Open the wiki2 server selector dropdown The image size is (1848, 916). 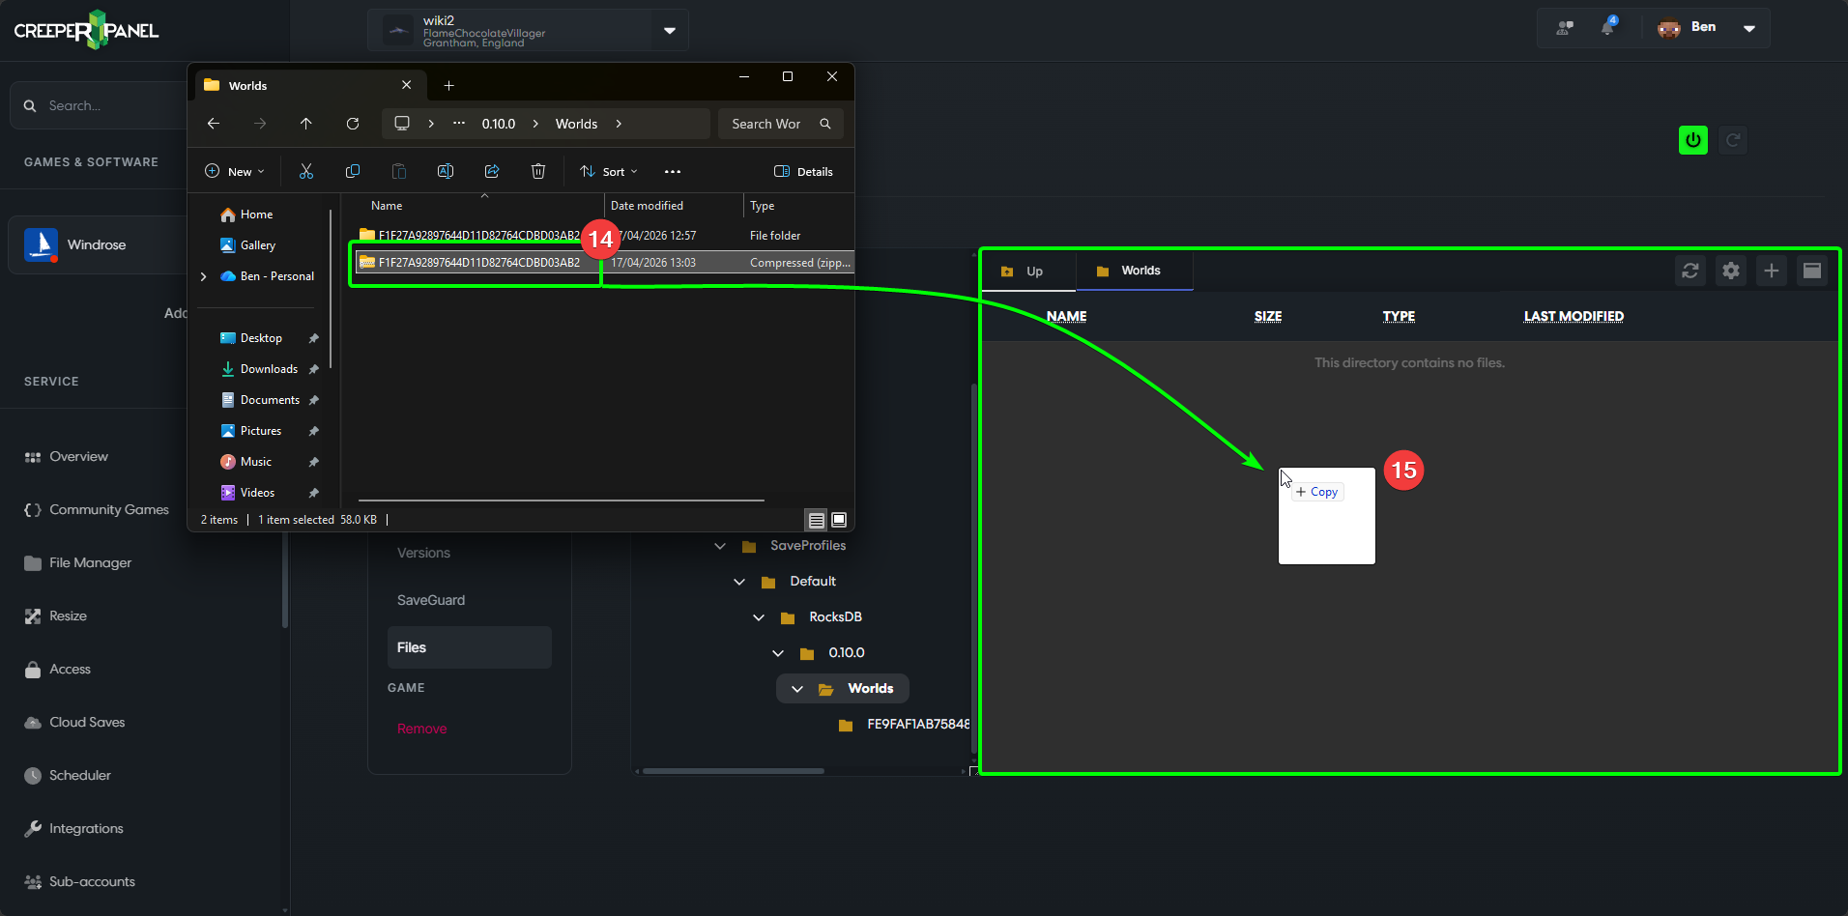[669, 30]
